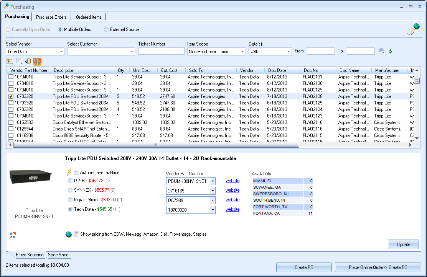Click the globe icon beside Show pricing

[69, 234]
